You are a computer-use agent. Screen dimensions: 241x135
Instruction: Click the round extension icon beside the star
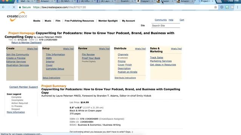pos(222,7)
